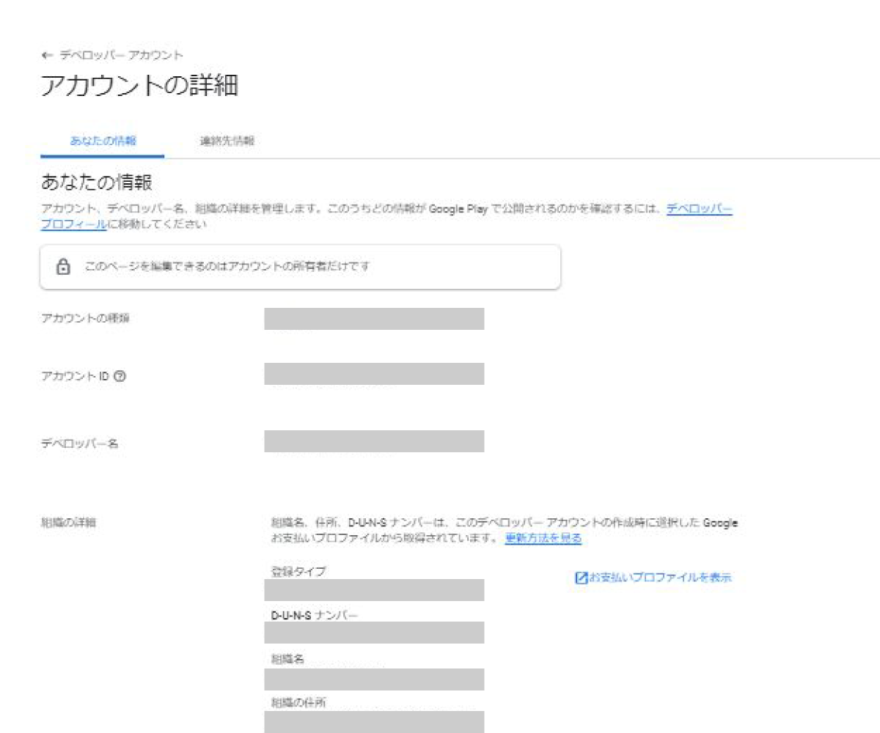The height and width of the screenshot is (733, 880).
Task: Switch to the 連絡先情報 tab
Action: [227, 141]
